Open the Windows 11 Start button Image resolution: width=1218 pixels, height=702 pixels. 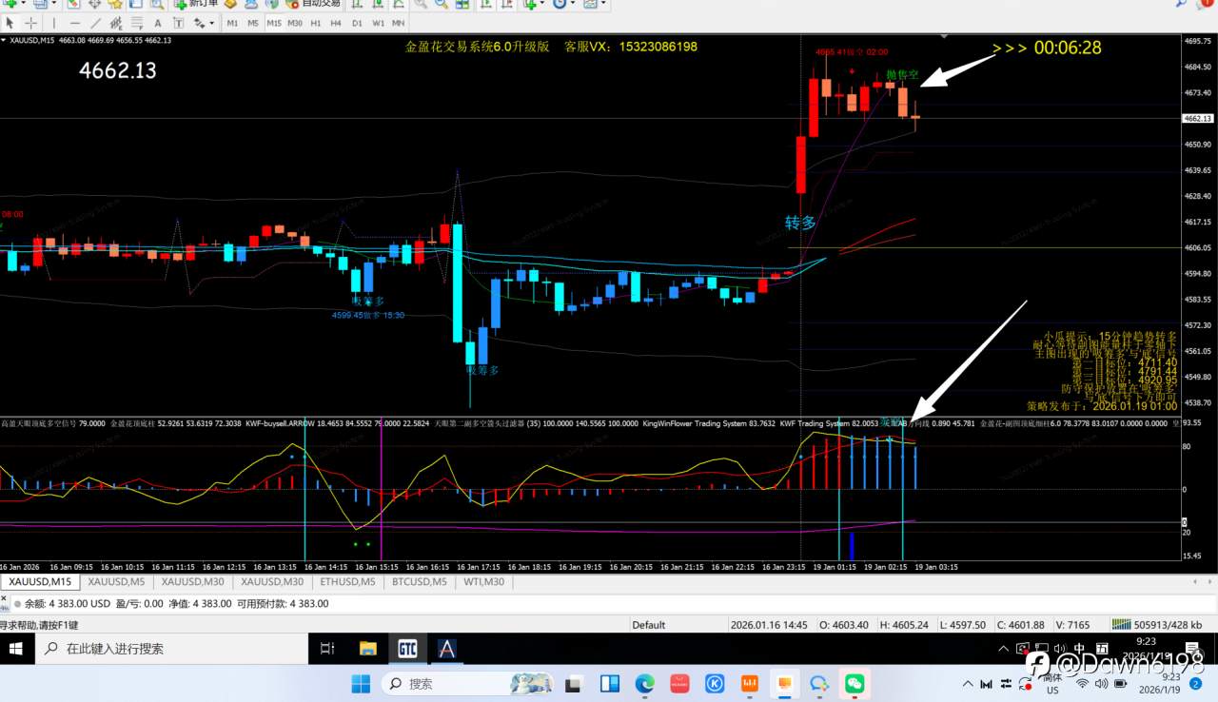(361, 683)
